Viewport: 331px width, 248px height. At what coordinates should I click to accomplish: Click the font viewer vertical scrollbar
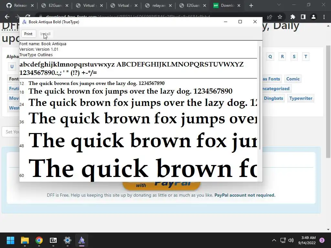[x=260, y=98]
